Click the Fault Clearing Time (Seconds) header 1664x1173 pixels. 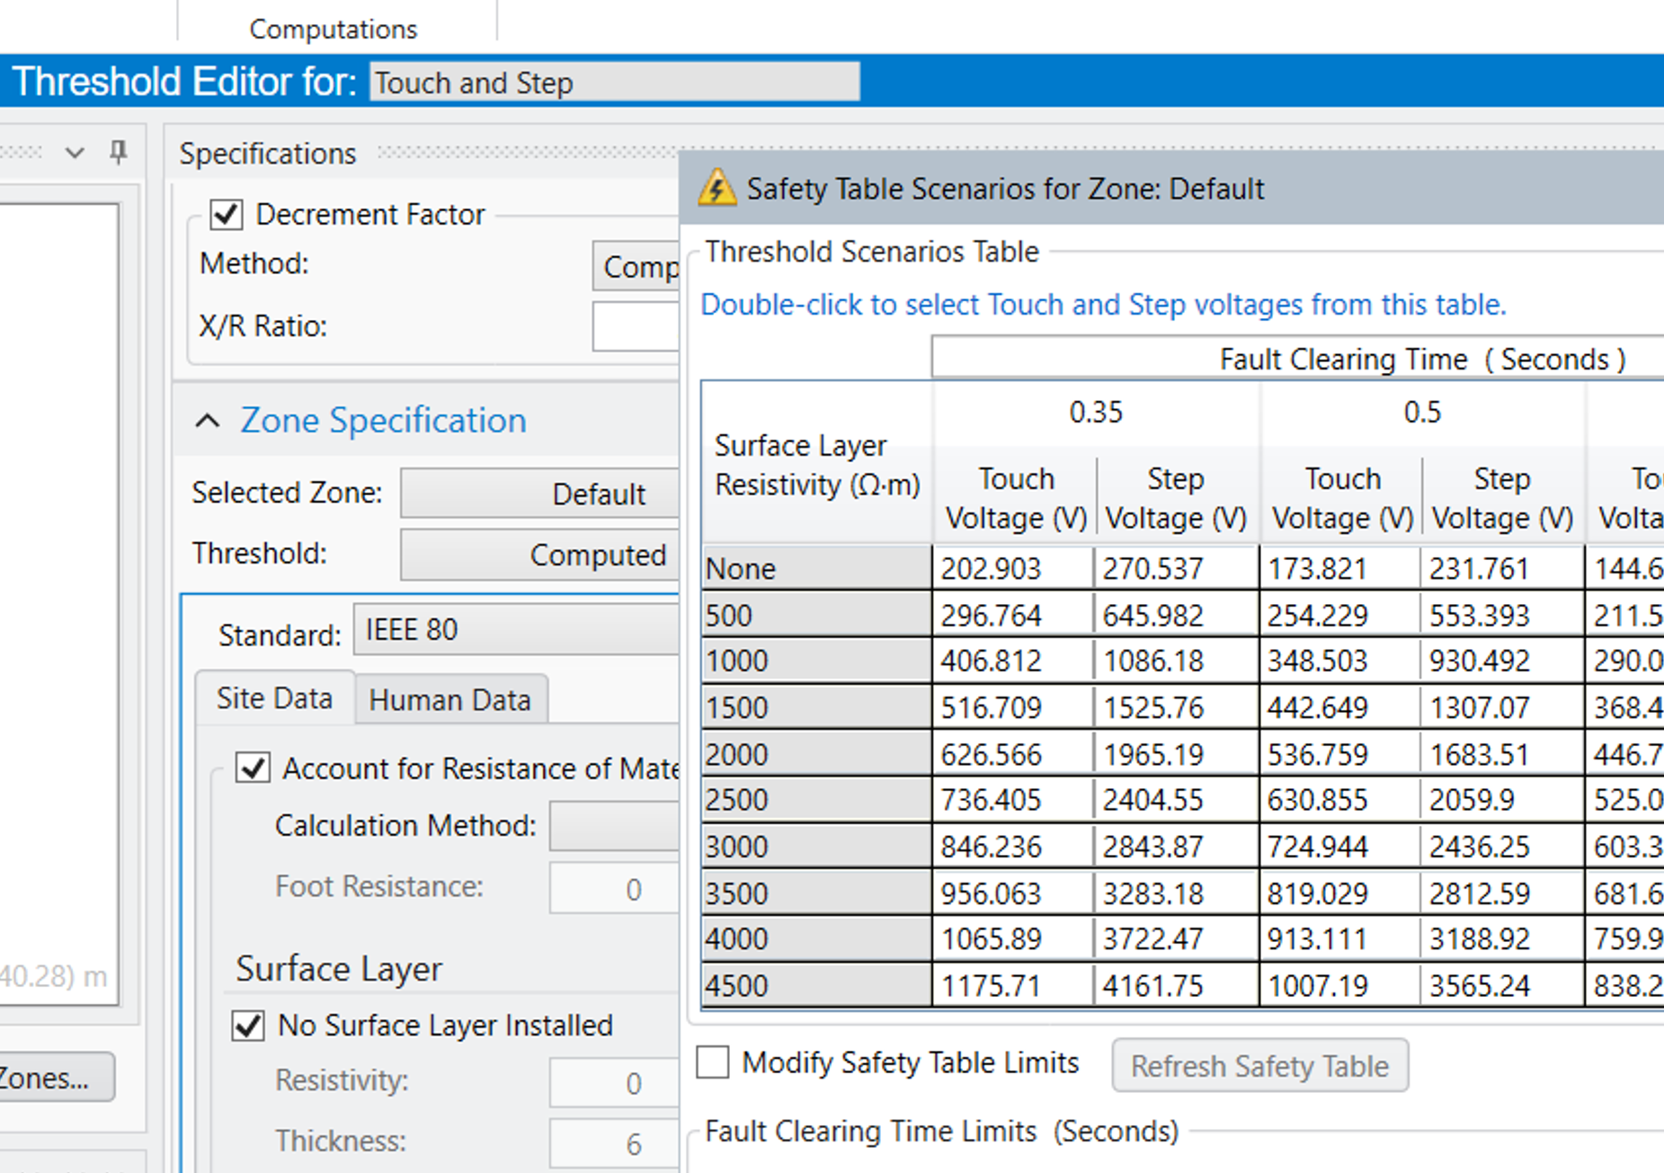click(x=1298, y=359)
